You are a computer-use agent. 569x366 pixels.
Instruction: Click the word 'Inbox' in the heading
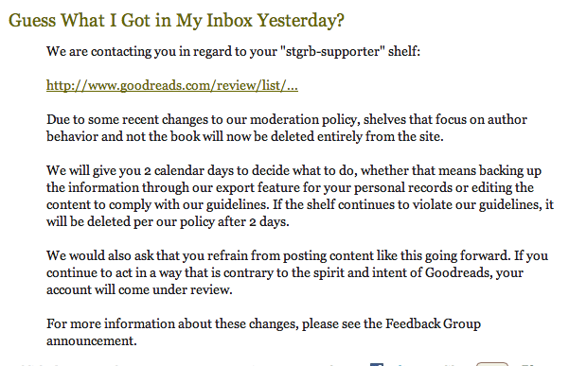pos(229,20)
